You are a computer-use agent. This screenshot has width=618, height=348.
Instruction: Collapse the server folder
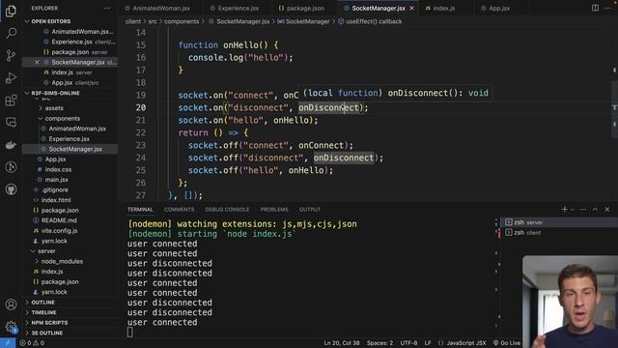pos(46,251)
